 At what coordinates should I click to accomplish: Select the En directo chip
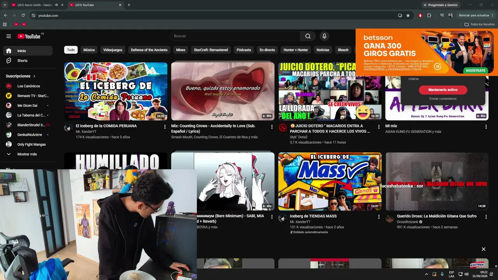pos(267,50)
